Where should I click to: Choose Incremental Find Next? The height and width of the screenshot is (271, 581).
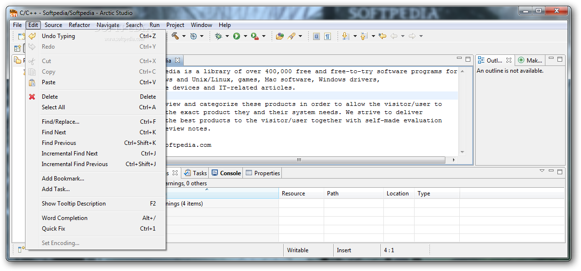[96, 154]
